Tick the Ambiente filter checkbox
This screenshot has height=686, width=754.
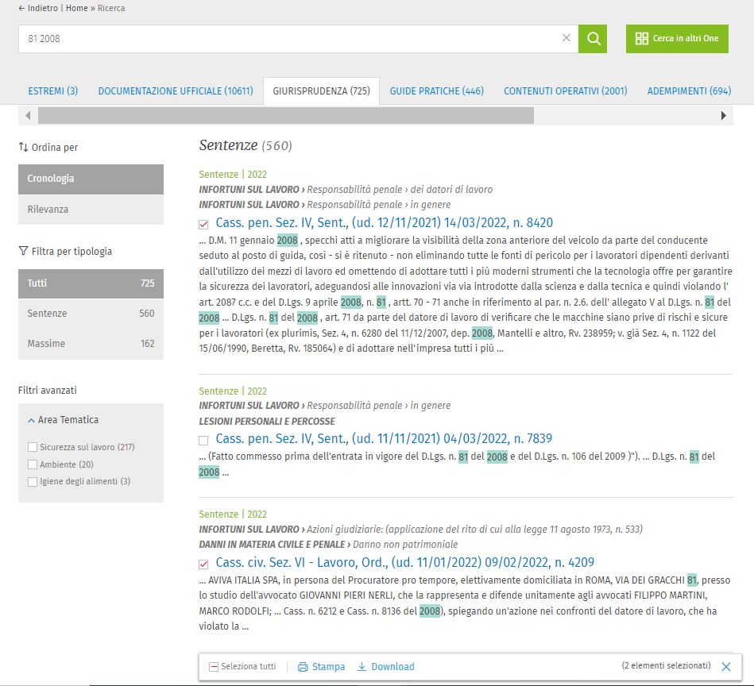pos(33,464)
